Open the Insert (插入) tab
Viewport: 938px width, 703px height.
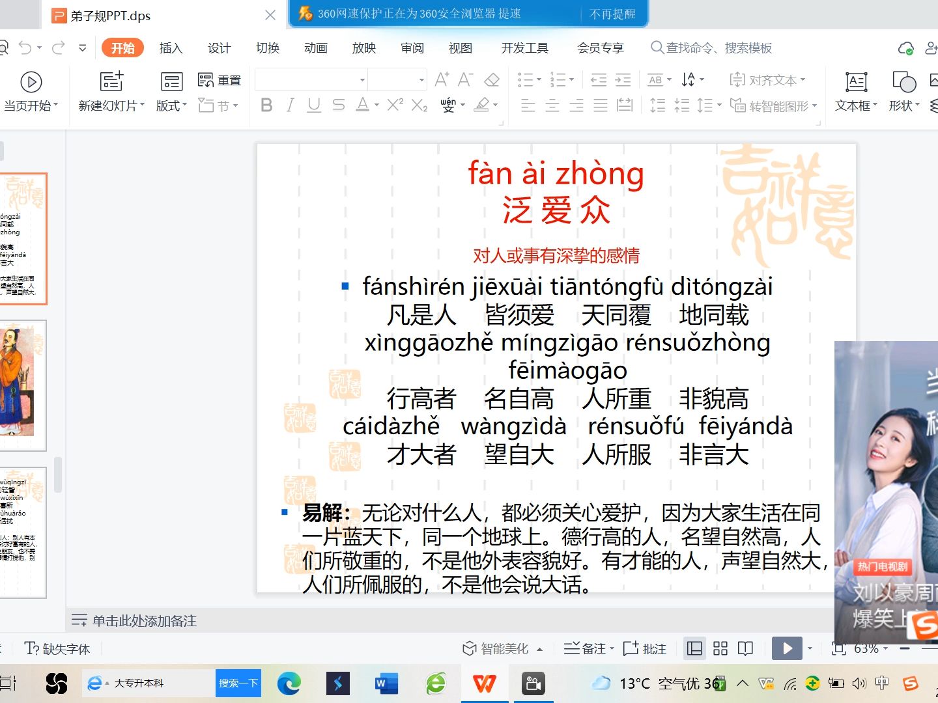171,48
